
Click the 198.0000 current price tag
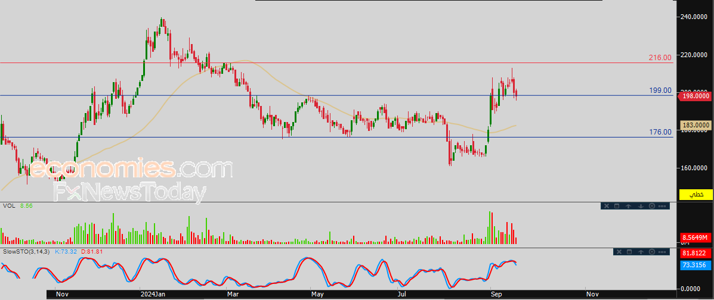[696, 96]
